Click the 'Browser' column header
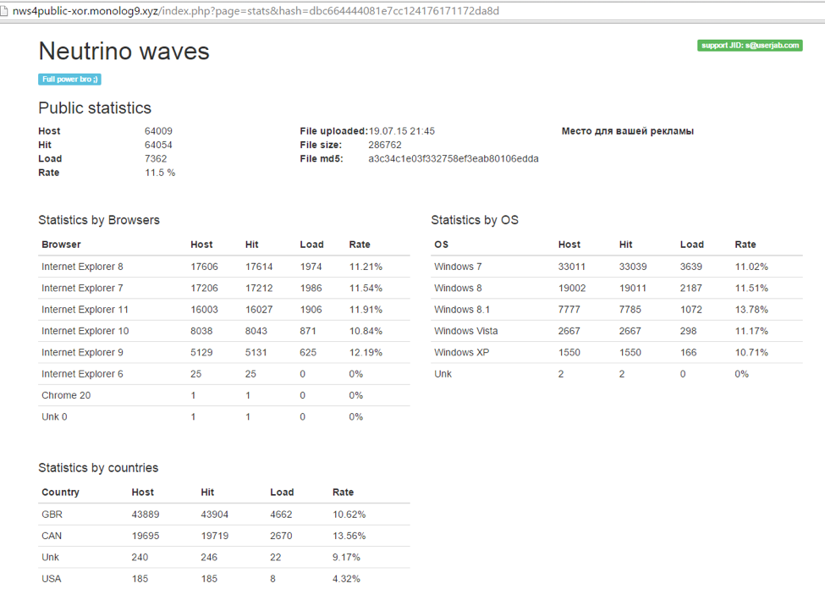This screenshot has width=825, height=589. coord(61,245)
